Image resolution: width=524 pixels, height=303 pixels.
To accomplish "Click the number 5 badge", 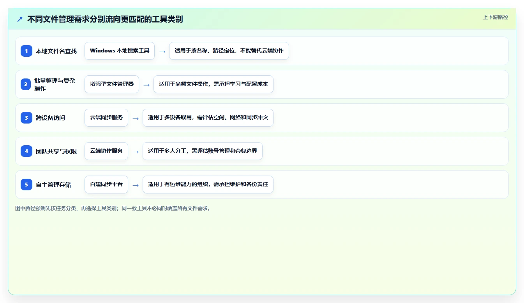I will click(26, 185).
